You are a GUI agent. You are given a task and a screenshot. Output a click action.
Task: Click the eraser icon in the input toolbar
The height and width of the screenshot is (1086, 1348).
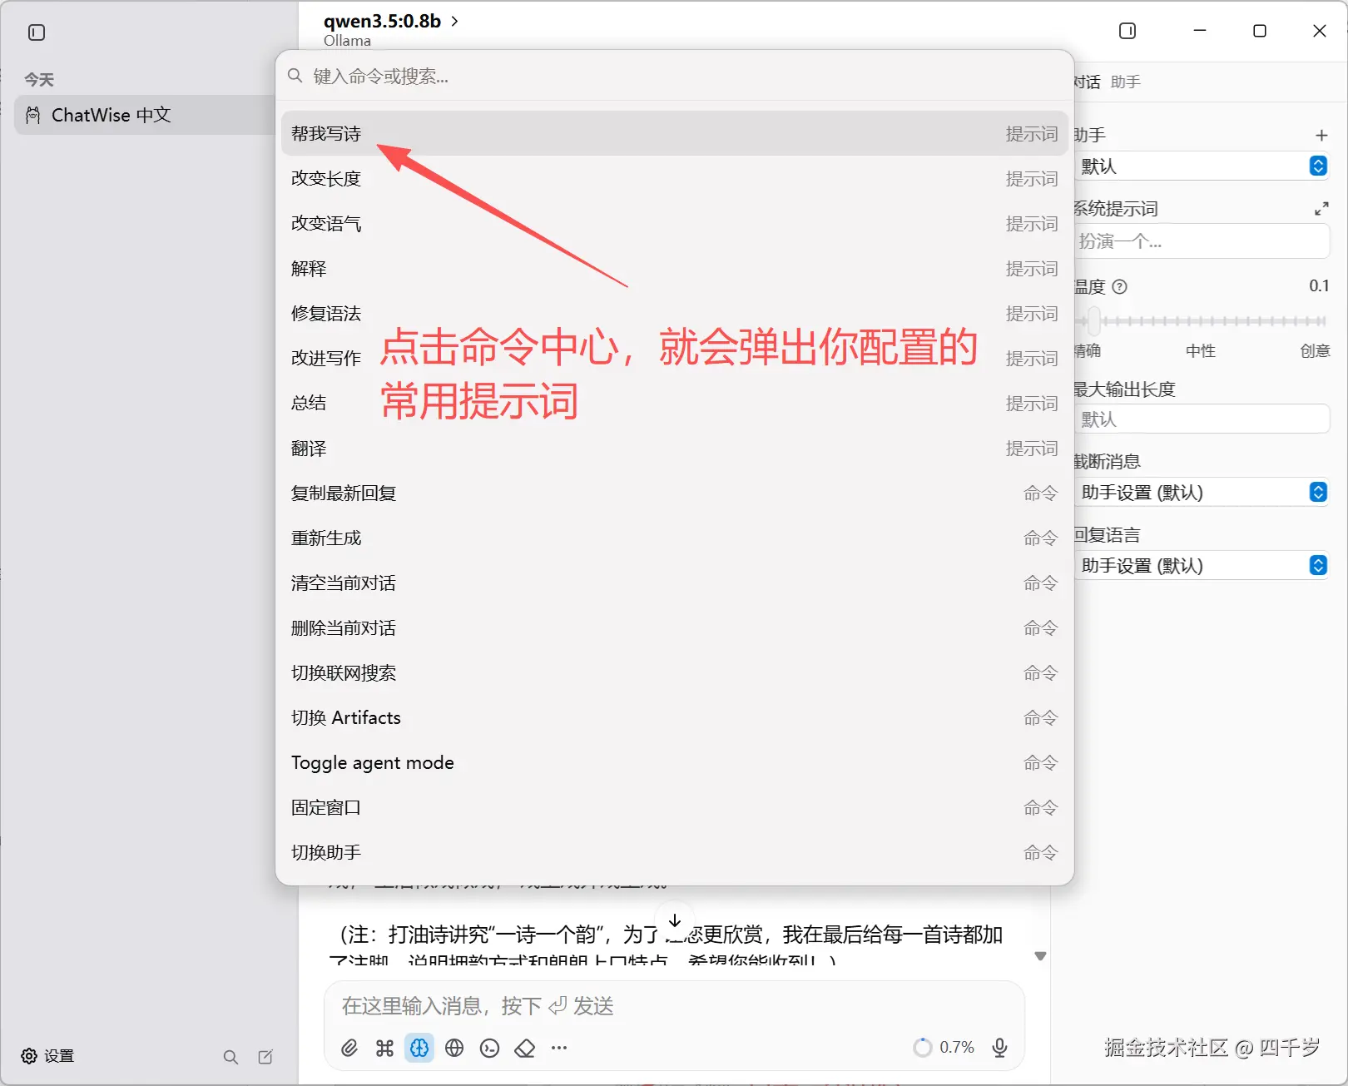coord(524,1048)
